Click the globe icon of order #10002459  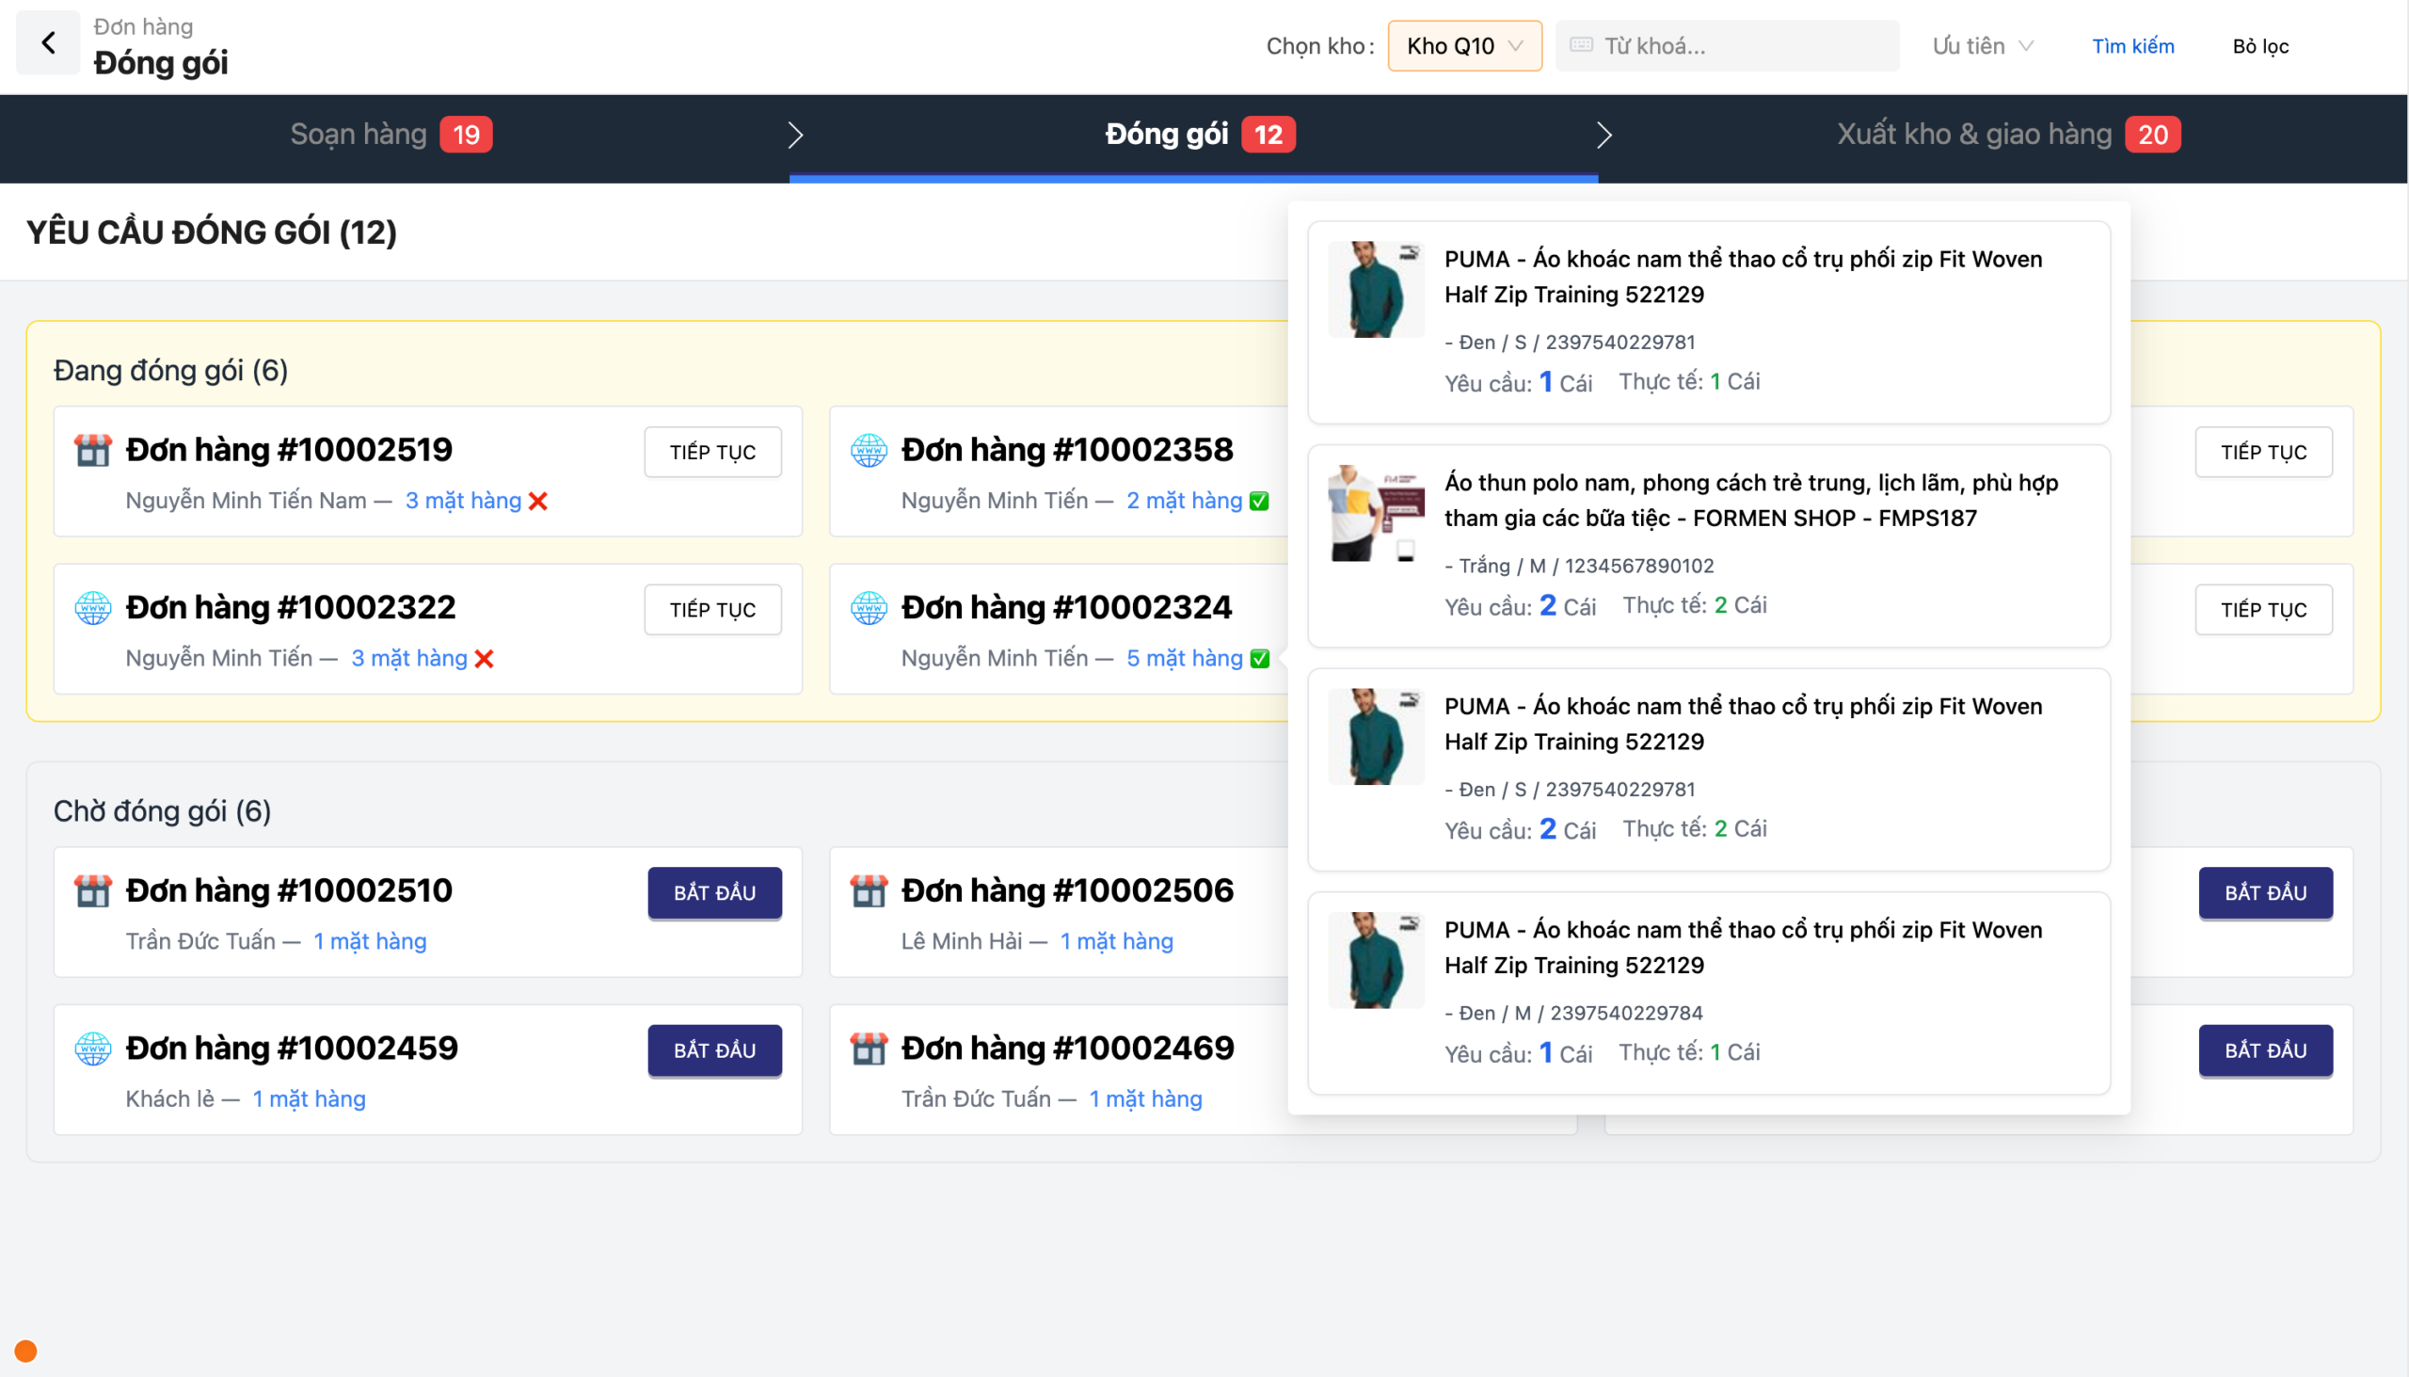click(92, 1048)
